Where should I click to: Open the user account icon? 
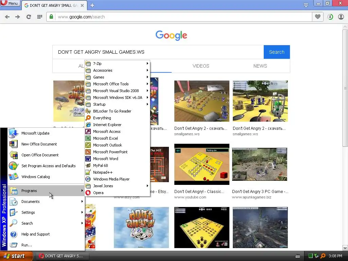(341, 17)
